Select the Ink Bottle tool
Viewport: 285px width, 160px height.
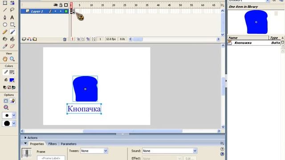pyautogui.click(x=5, y=39)
